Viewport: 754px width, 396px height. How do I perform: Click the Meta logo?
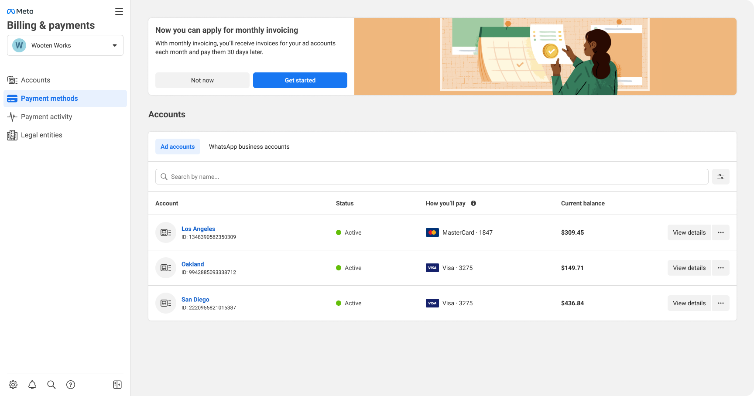pos(20,11)
